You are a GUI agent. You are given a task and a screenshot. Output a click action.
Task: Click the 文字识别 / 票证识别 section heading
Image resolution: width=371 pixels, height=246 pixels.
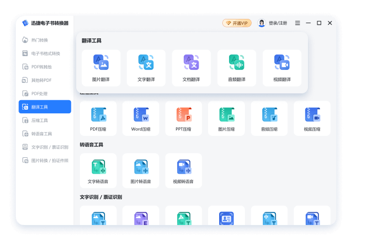[x=101, y=197]
